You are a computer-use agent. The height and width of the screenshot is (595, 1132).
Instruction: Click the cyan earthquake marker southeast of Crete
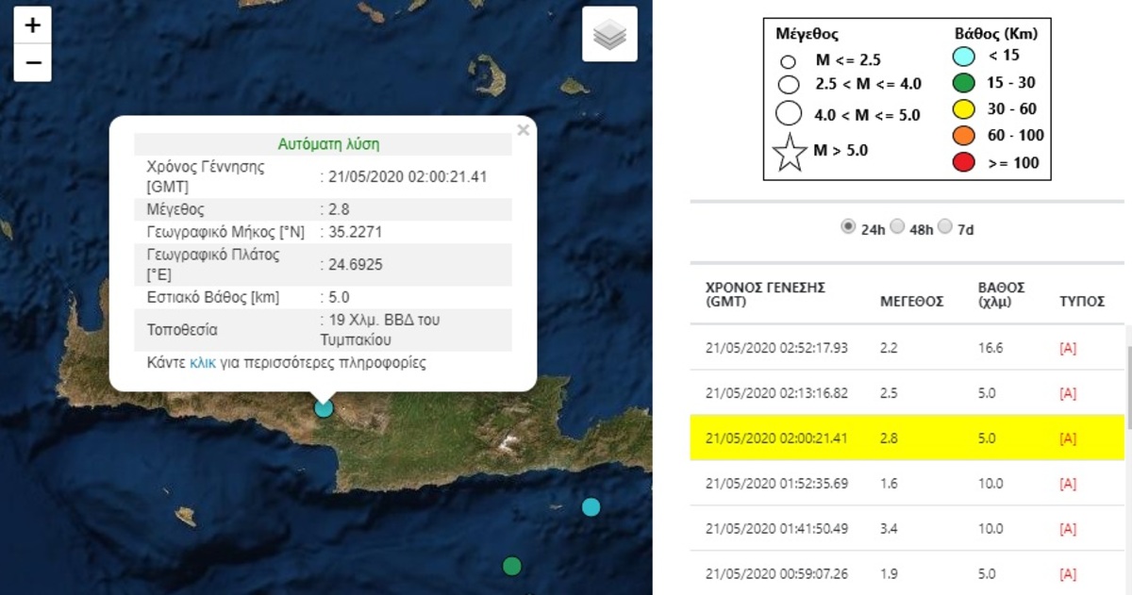coord(591,506)
